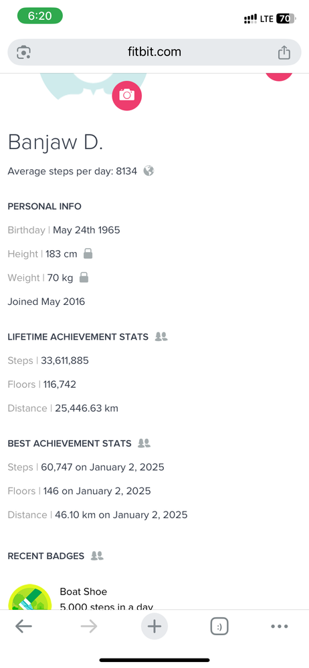This screenshot has width=309, height=668.
Task: Open a new tab with plus button
Action: click(154, 627)
